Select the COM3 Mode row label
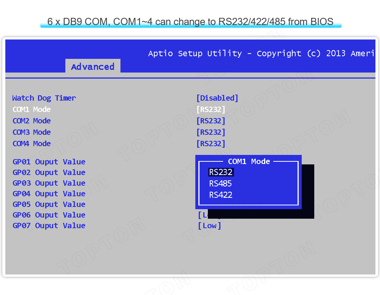 [32, 132]
